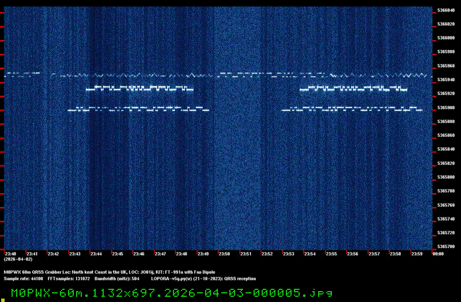Click the Sample rate: 44100 text
461x302 pixels.
[x=23, y=278]
